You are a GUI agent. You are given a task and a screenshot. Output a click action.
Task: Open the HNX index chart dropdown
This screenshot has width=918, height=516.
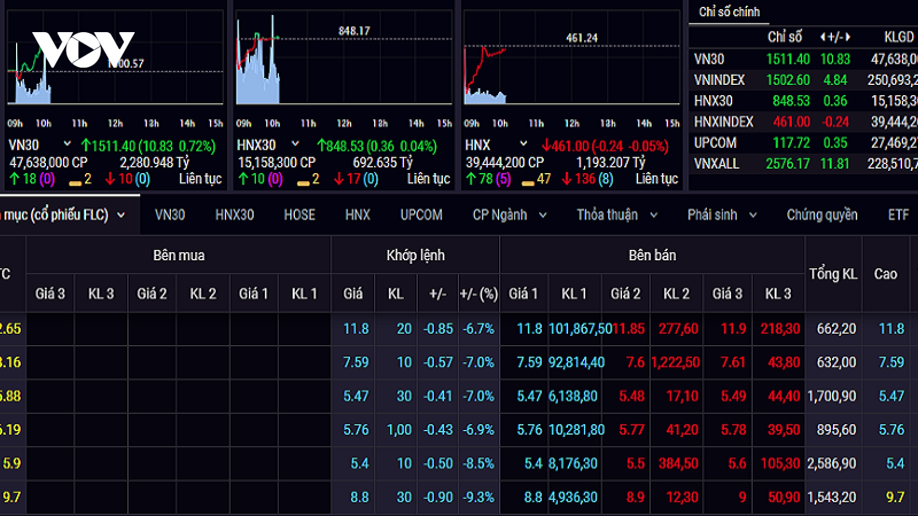[x=523, y=143]
